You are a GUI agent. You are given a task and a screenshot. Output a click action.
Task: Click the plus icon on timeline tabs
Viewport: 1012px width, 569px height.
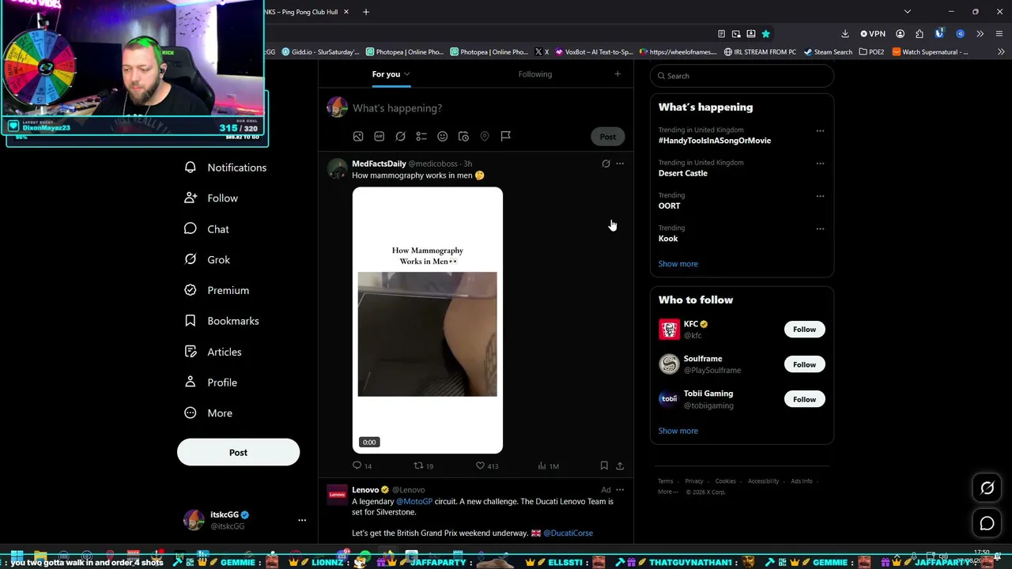[x=617, y=74]
